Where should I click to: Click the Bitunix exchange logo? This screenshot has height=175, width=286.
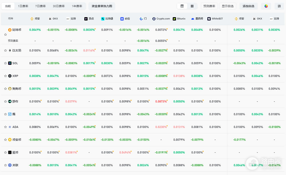point(174,19)
